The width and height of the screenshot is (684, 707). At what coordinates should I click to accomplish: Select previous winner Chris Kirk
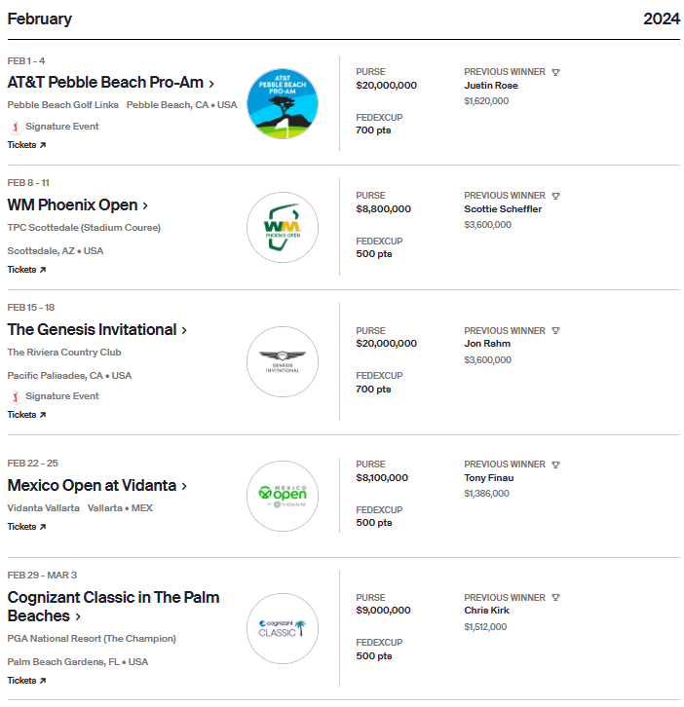486,611
